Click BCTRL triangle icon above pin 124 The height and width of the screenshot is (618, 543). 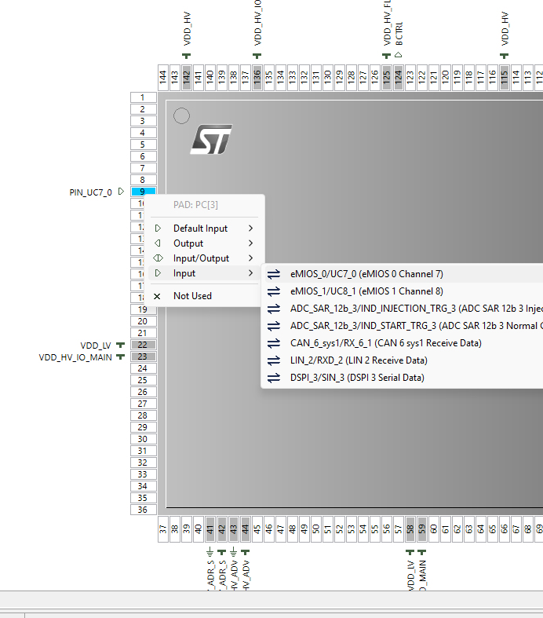click(x=399, y=55)
